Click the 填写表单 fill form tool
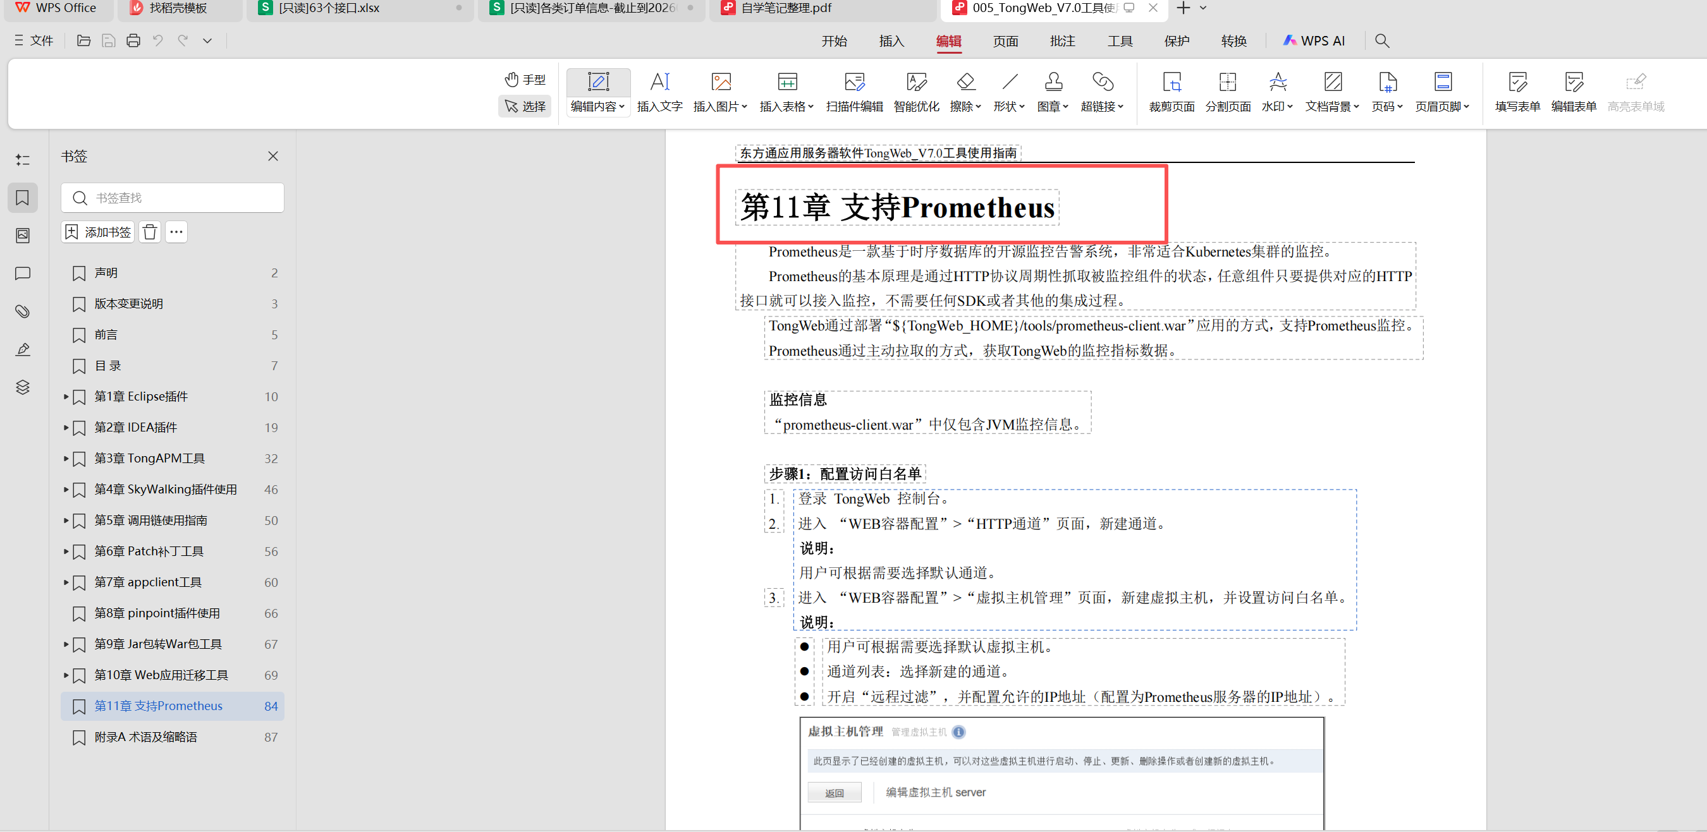This screenshot has width=1707, height=832. click(1517, 92)
